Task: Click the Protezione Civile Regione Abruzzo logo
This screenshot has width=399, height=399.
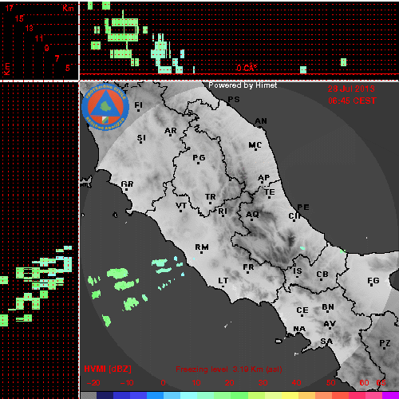Action: [105, 108]
